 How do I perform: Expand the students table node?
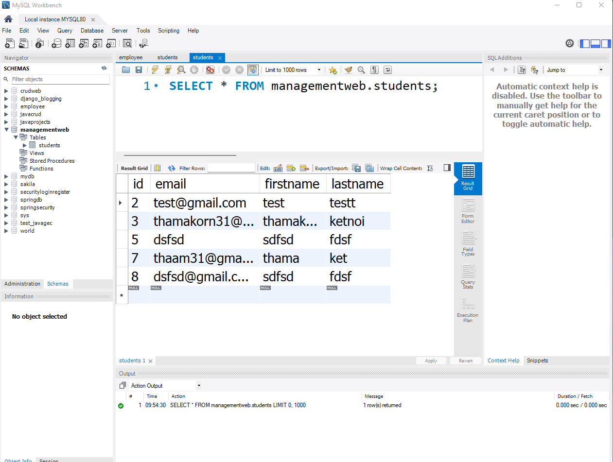coord(25,145)
